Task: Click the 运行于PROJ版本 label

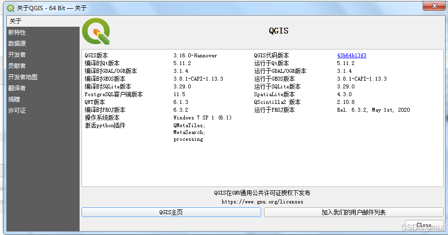Action: [x=274, y=110]
